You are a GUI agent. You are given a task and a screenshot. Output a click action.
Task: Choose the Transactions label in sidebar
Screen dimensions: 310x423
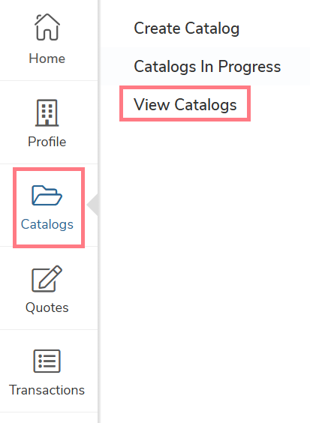point(47,390)
